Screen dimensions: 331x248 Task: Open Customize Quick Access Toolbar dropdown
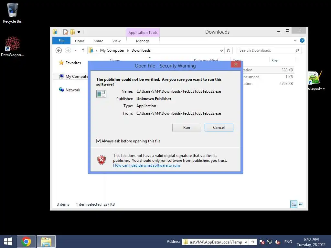[79, 32]
